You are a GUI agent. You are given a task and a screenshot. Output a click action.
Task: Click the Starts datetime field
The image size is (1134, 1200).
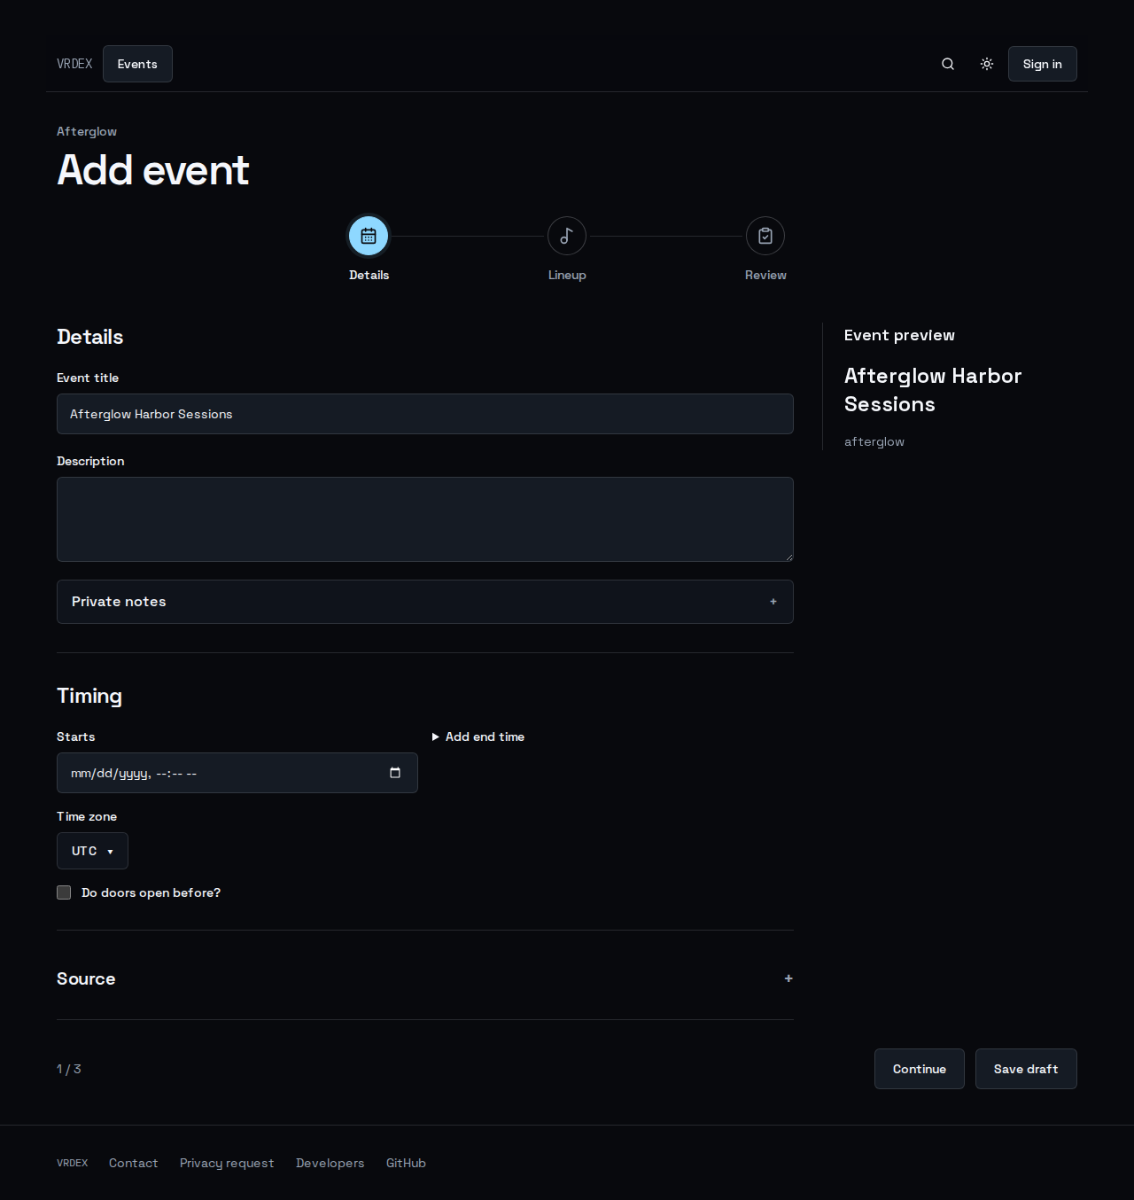click(x=237, y=773)
